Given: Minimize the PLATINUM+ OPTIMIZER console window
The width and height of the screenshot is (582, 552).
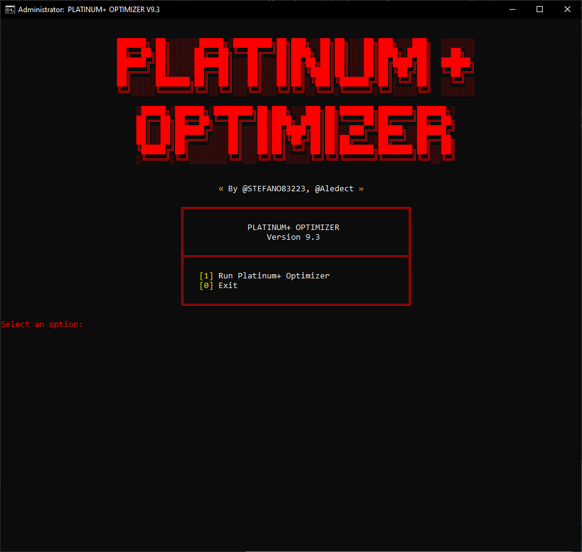Looking at the screenshot, I should pos(512,9).
